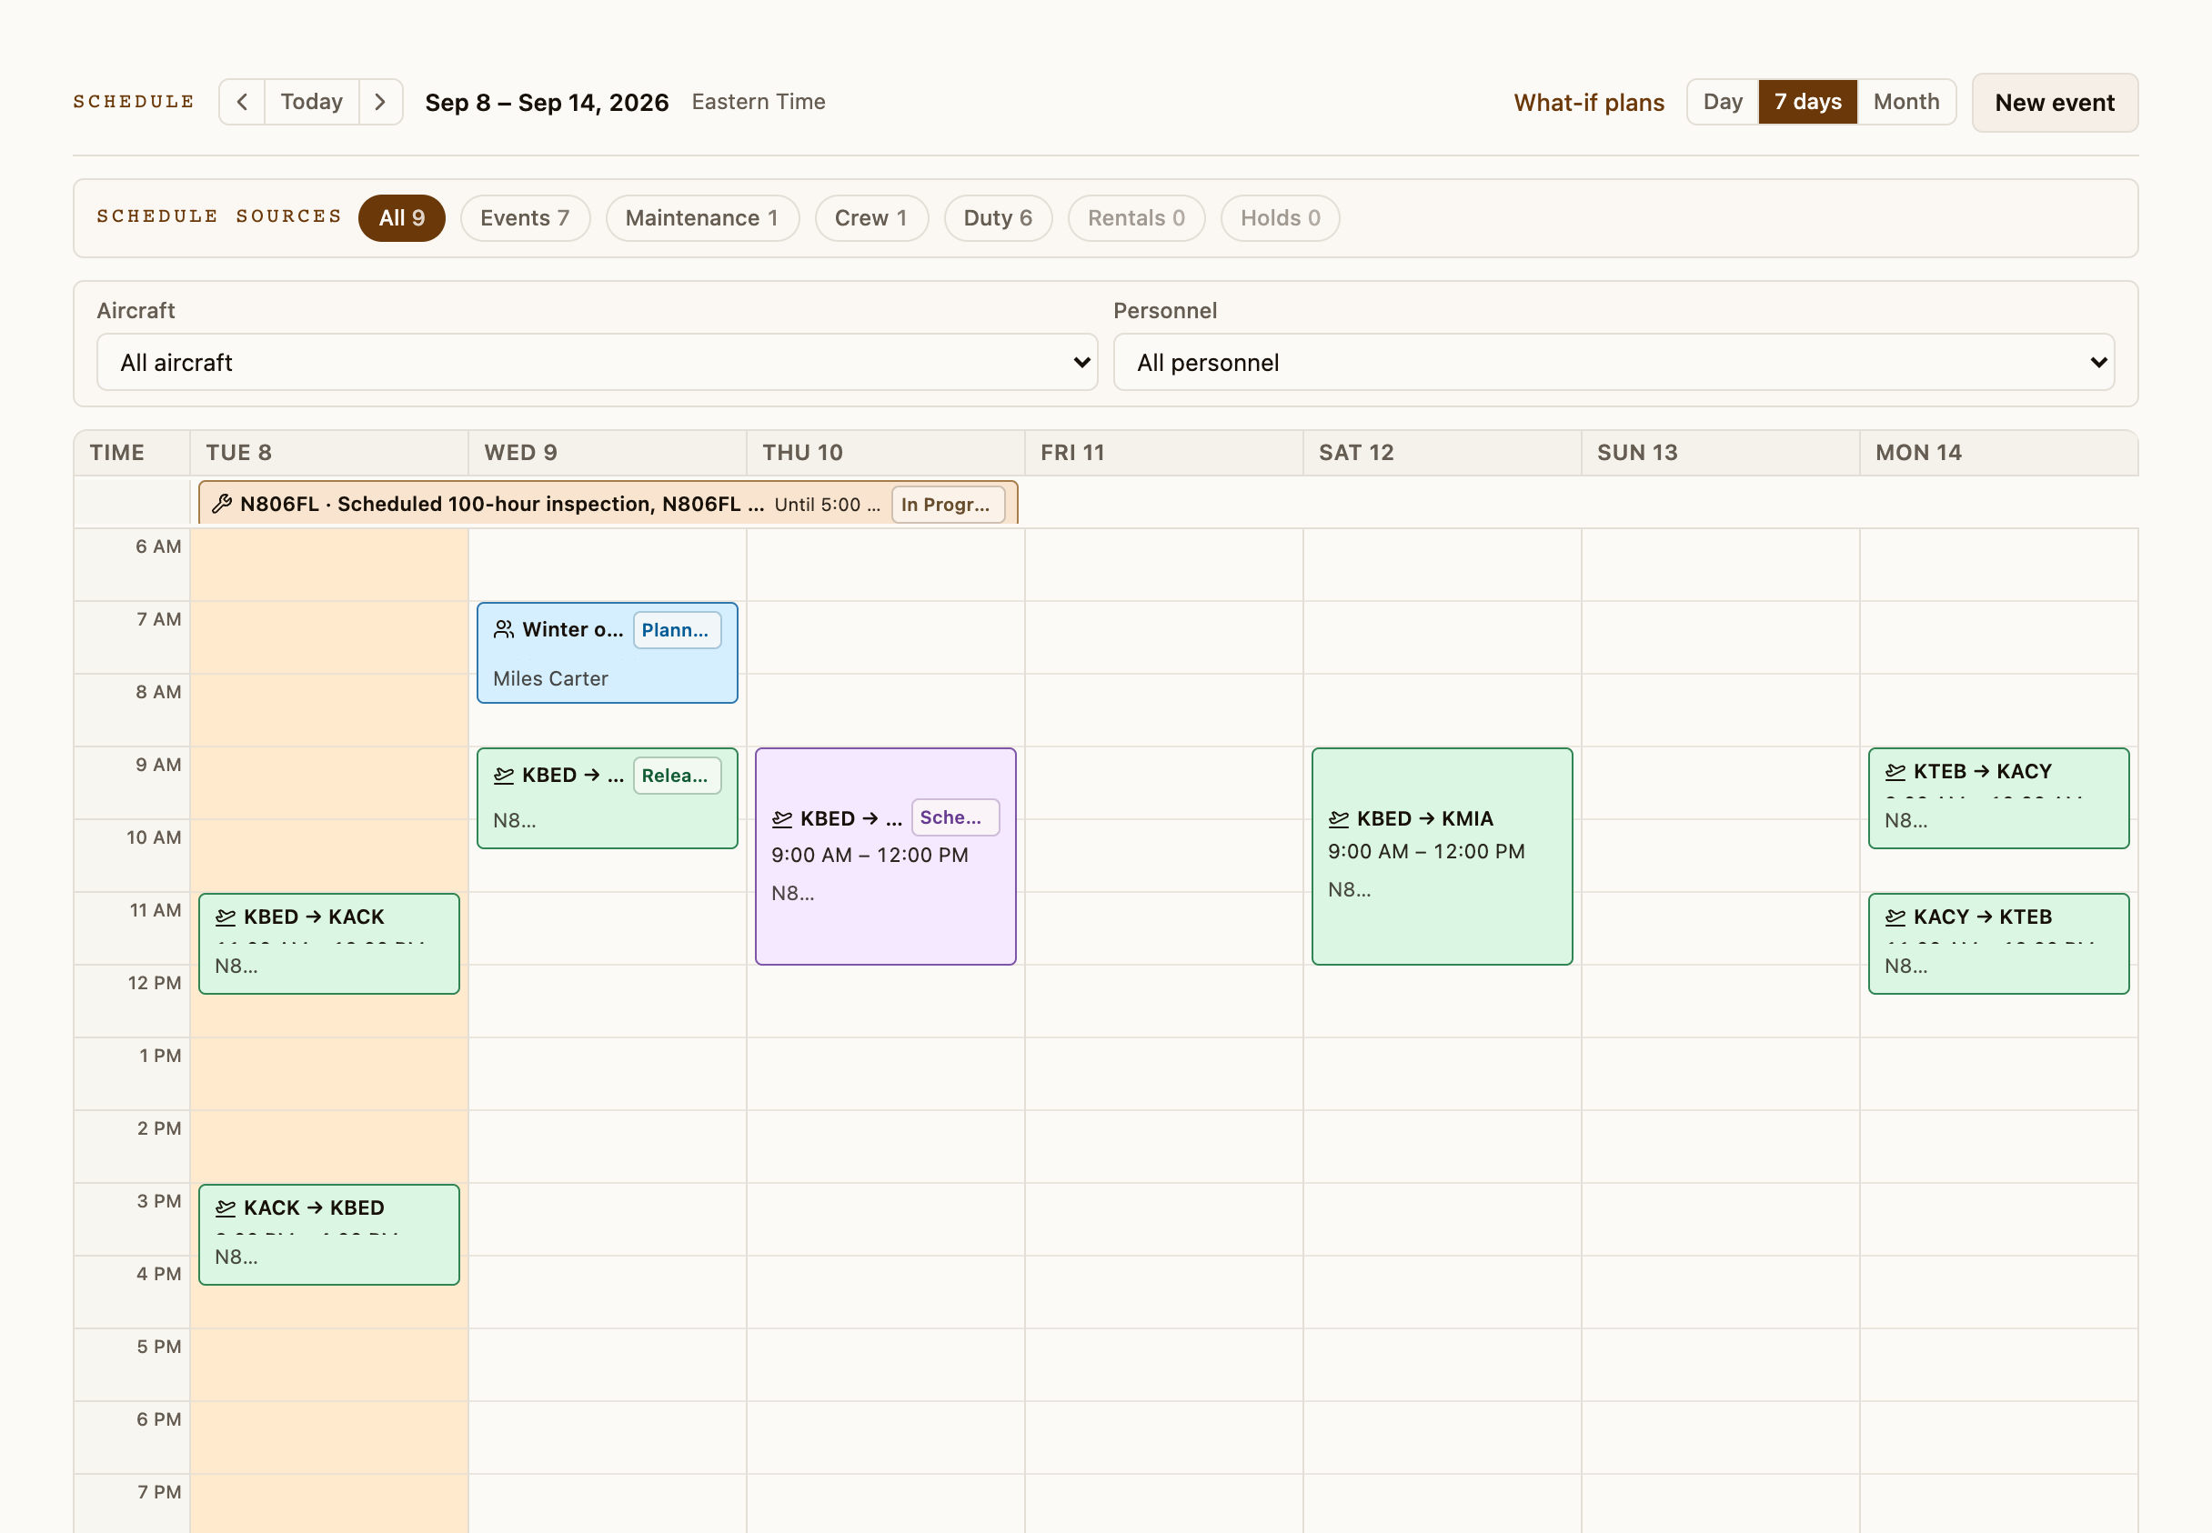
Task: Click Planned badge on Winter event
Action: click(677, 630)
